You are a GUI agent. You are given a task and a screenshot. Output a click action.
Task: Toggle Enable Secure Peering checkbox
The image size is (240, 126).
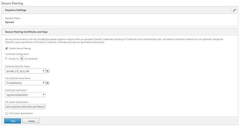[x=7, y=49]
